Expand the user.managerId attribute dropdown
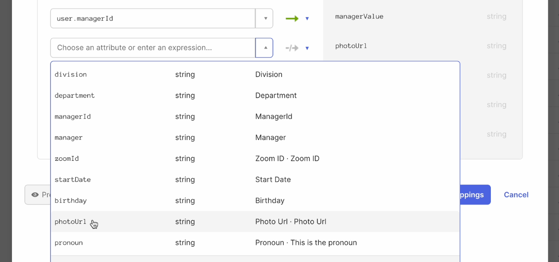Viewport: 559px width, 262px height. 265,19
